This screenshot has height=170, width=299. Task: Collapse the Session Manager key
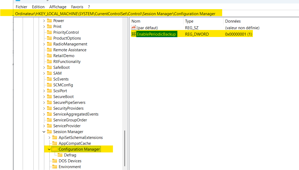pos(44,131)
